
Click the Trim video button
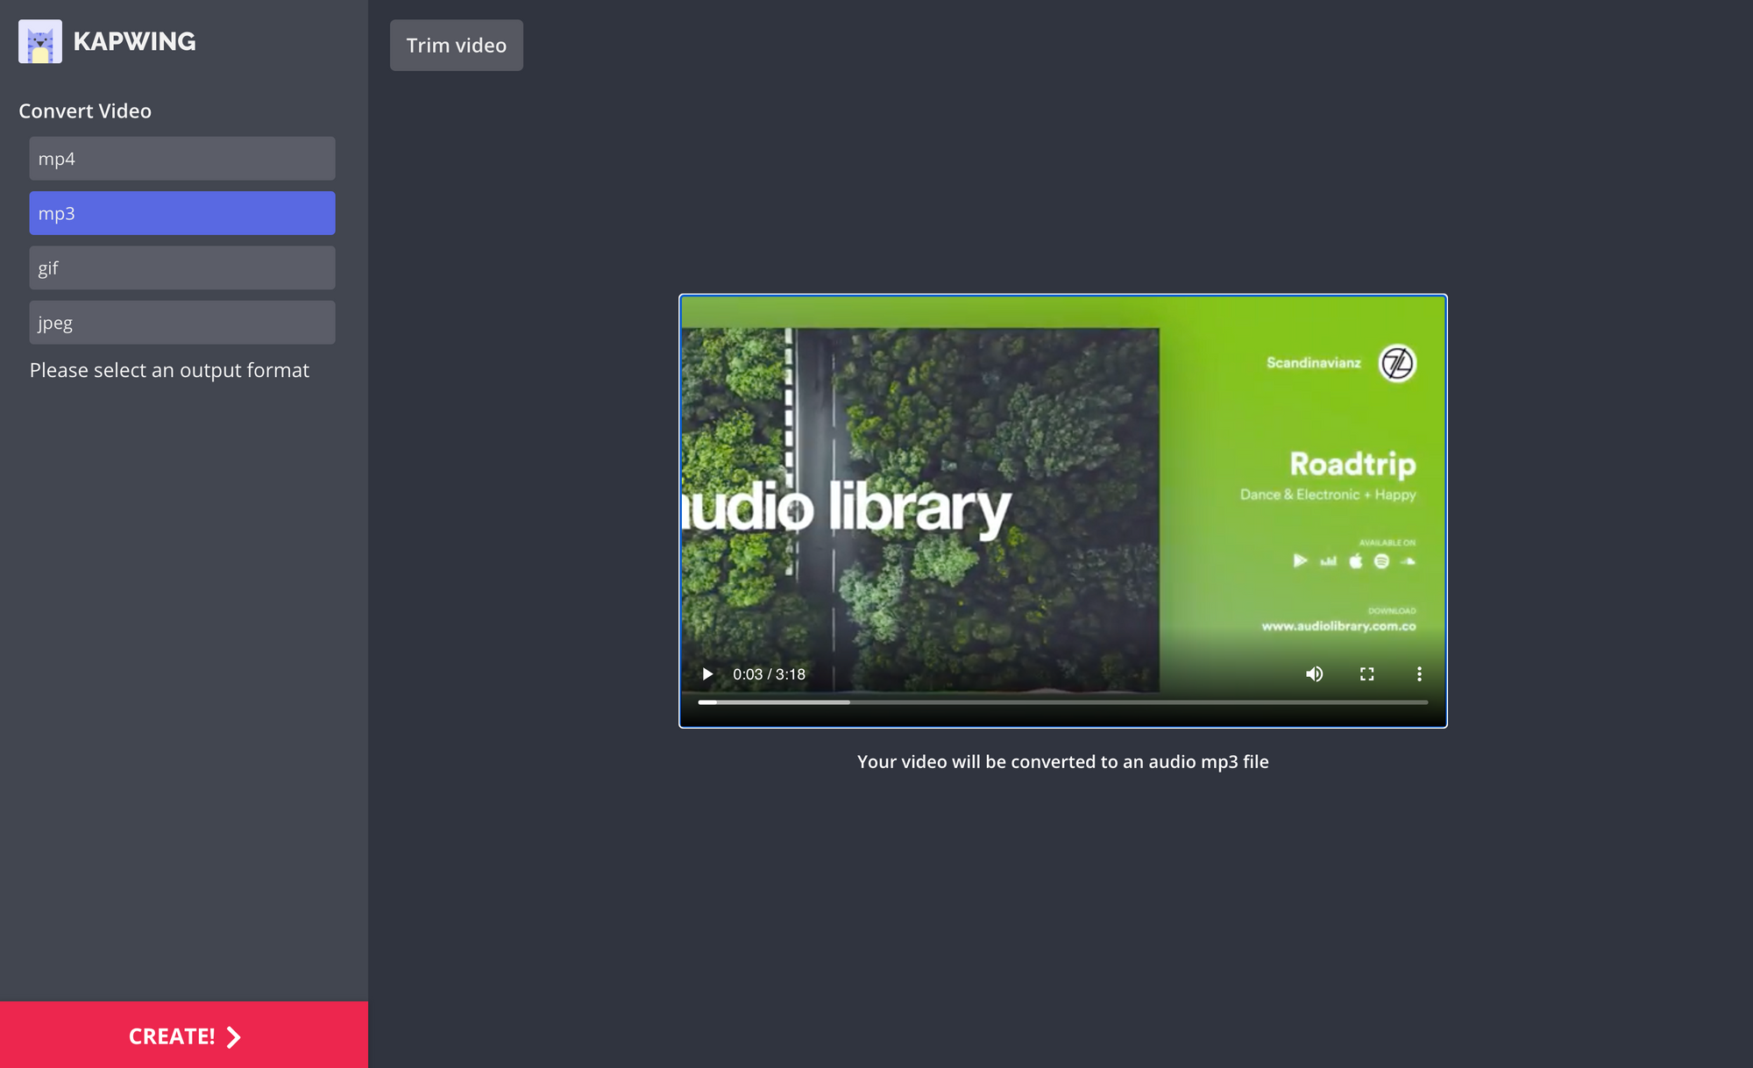[456, 46]
